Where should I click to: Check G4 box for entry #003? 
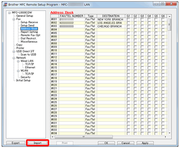coord(149,26)
